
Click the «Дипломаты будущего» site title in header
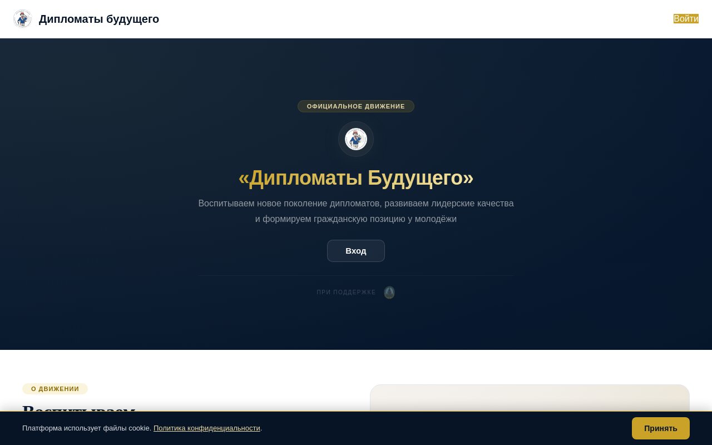tap(99, 19)
